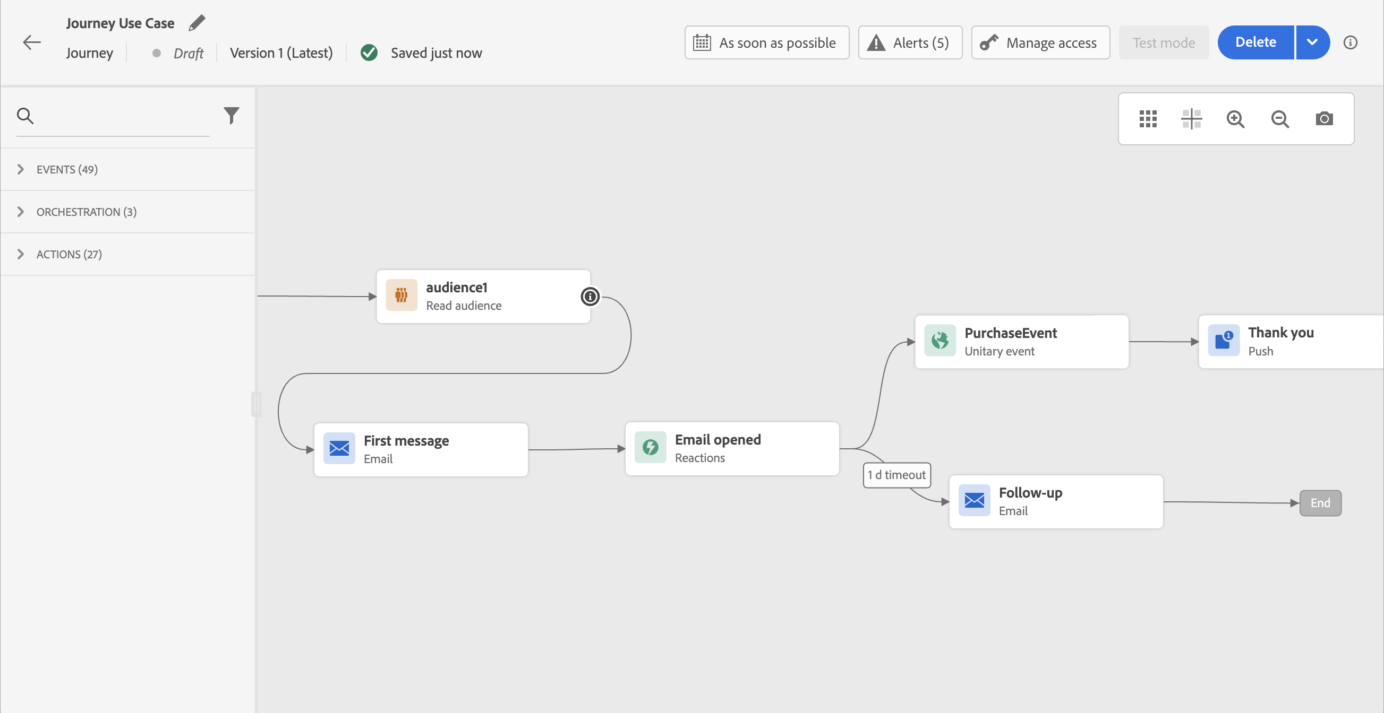1384x713 pixels.
Task: Click the info circle next to Delete
Action: tap(1350, 42)
